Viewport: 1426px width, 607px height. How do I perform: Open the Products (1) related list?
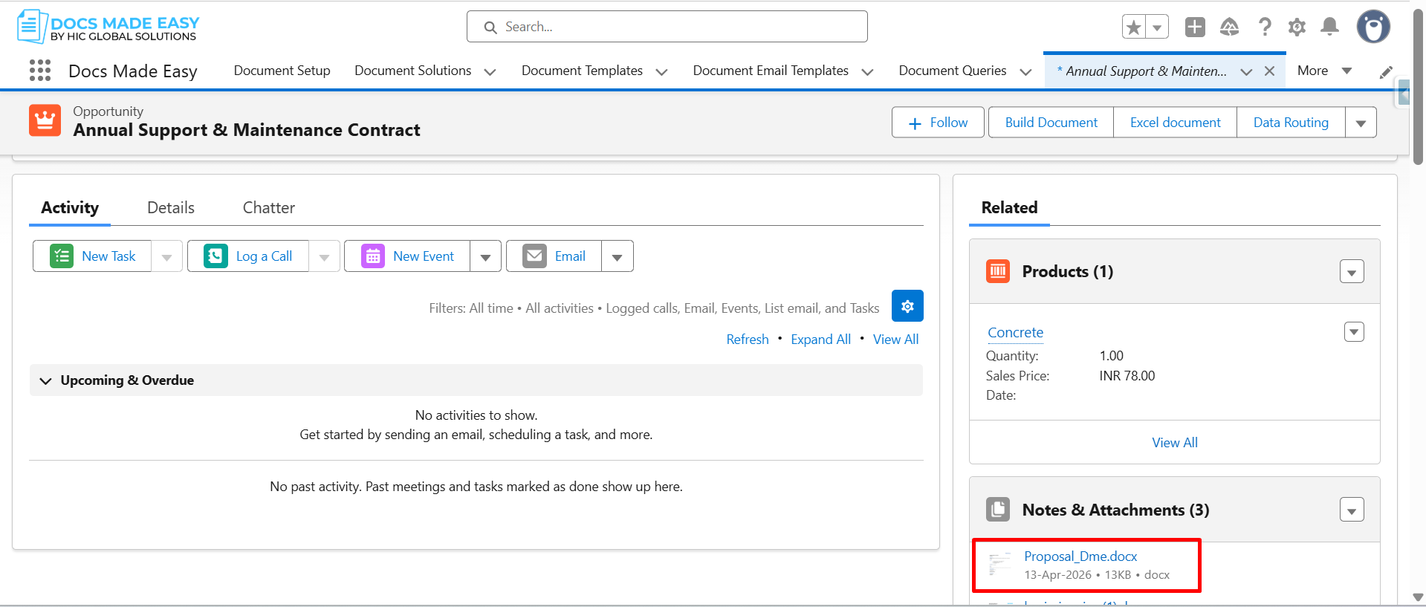click(1067, 271)
